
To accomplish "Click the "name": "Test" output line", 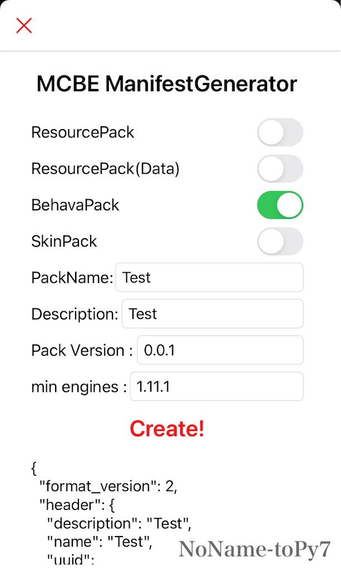I will 100,542.
